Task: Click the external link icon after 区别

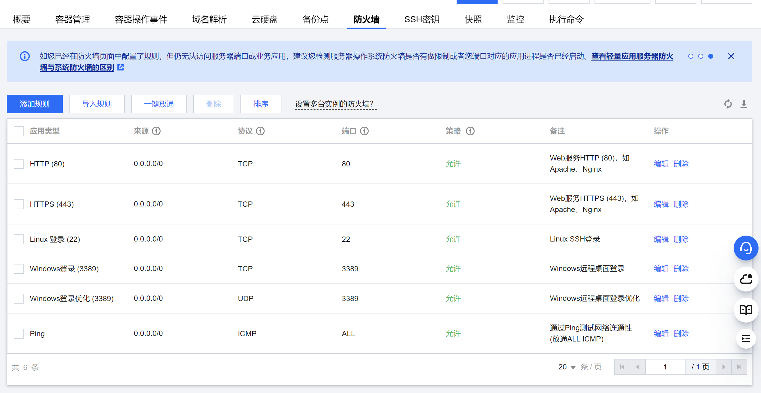Action: 121,67
